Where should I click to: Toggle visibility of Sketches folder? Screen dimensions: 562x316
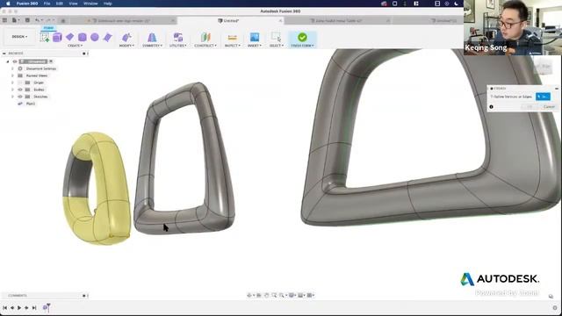pos(20,97)
